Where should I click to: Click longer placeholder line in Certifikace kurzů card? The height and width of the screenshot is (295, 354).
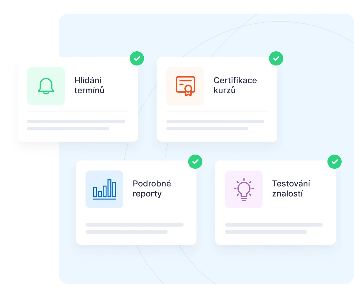pyautogui.click(x=215, y=122)
